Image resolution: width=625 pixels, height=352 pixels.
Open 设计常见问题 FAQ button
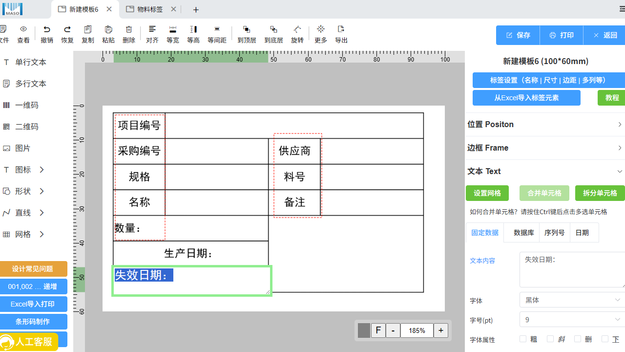(33, 269)
